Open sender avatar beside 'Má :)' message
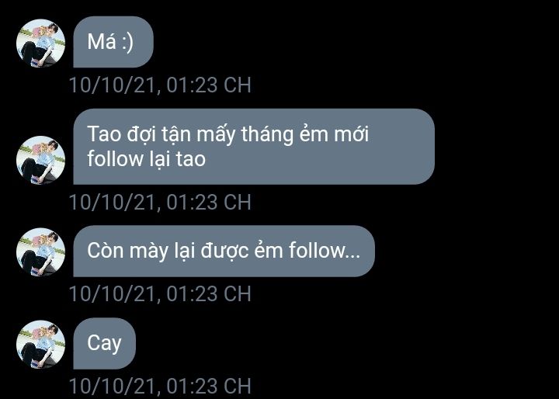Image resolution: width=559 pixels, height=399 pixels. pos(40,43)
